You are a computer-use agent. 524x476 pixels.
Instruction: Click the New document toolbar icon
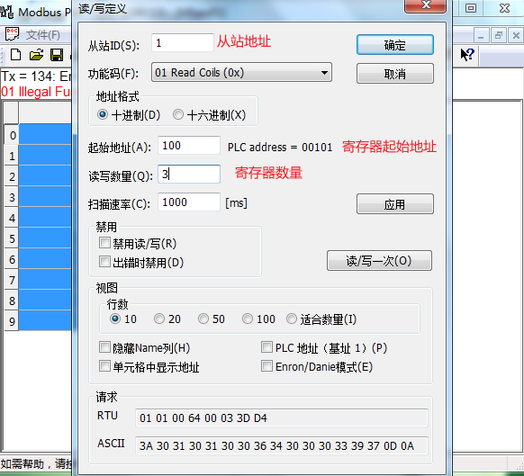pos(15,55)
